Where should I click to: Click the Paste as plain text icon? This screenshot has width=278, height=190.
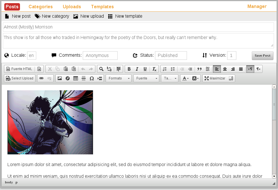(74, 69)
